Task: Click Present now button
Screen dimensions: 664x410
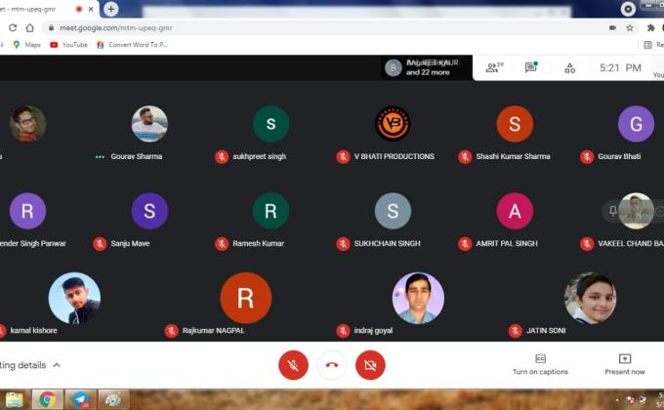Action: click(624, 364)
